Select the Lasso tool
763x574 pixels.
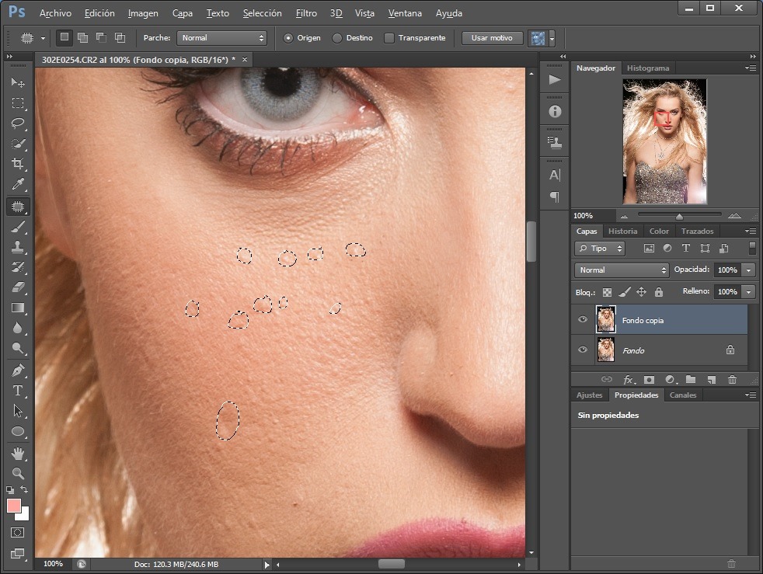[x=18, y=123]
